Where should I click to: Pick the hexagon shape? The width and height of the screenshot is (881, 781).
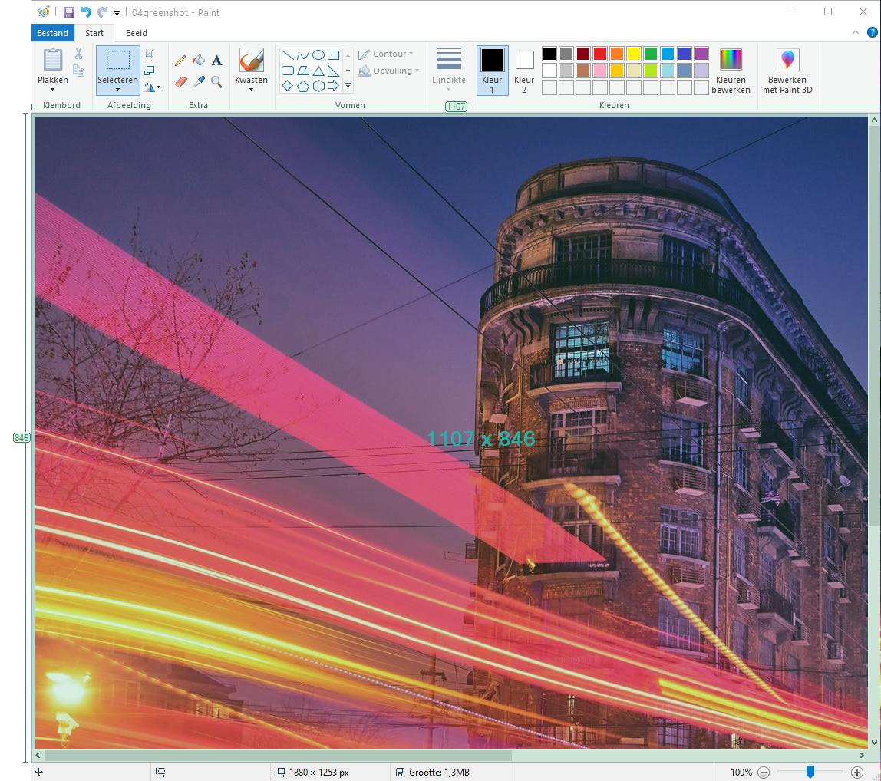tap(318, 86)
